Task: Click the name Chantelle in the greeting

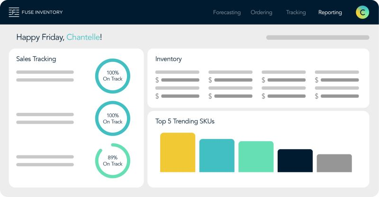Action: [83, 37]
